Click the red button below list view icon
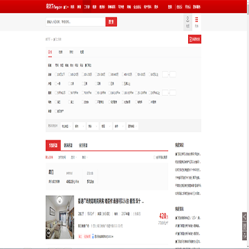This screenshot has height=249, width=249. click(x=194, y=39)
